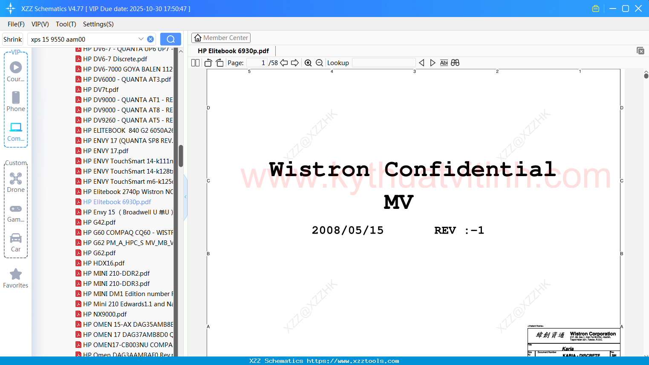This screenshot has width=649, height=365.
Task: Rotate page clockwise
Action: (219, 63)
